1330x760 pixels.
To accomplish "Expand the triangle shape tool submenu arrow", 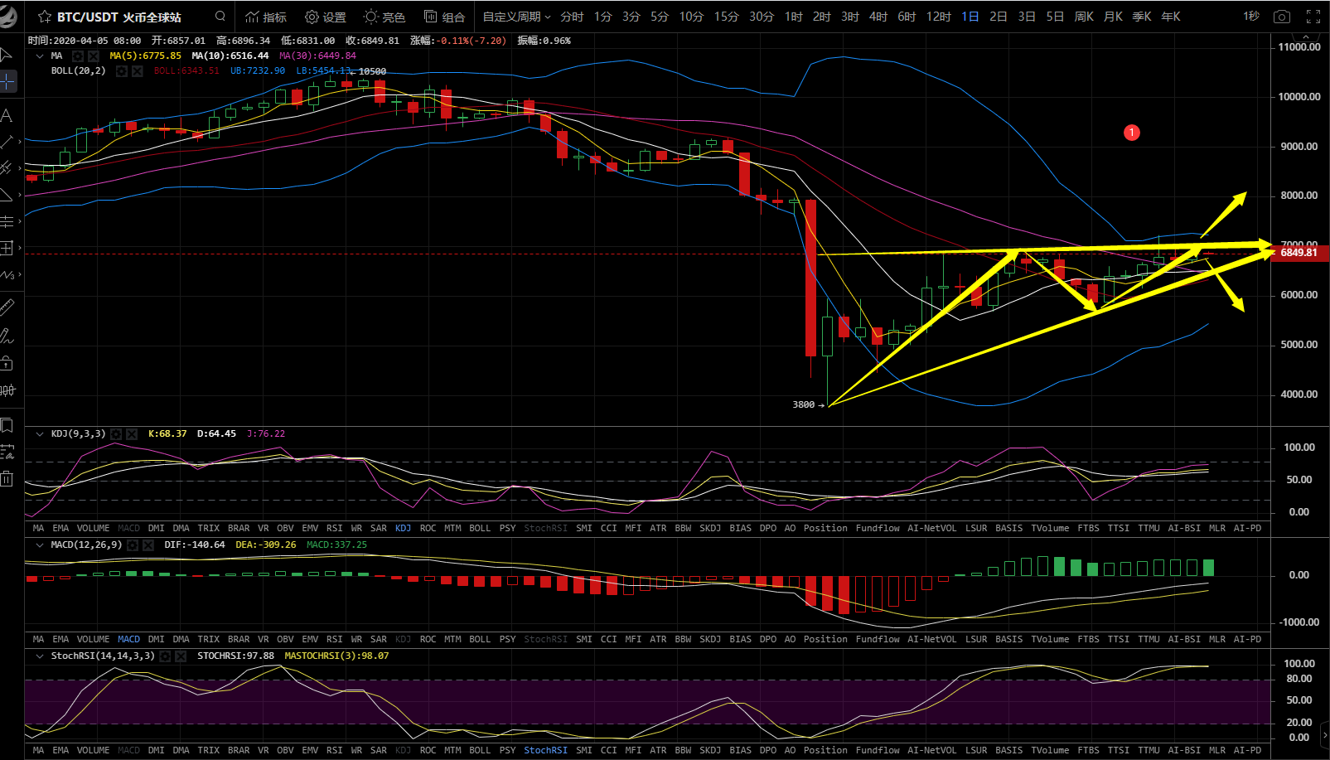I will pyautogui.click(x=19, y=195).
